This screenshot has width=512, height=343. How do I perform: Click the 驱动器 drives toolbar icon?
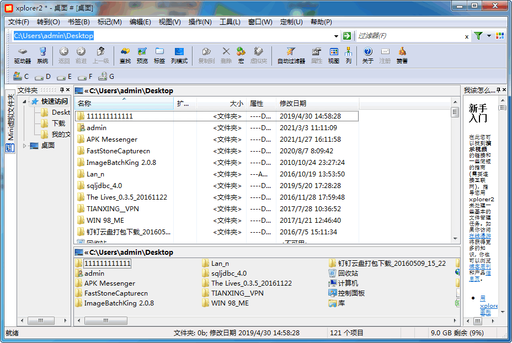click(22, 56)
